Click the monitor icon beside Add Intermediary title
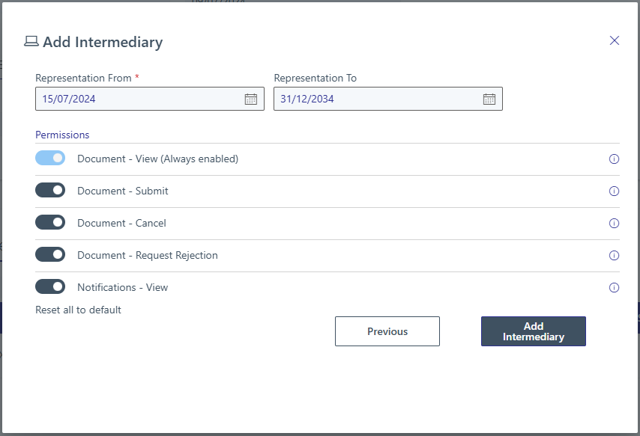Image resolution: width=640 pixels, height=436 pixels. pos(30,42)
